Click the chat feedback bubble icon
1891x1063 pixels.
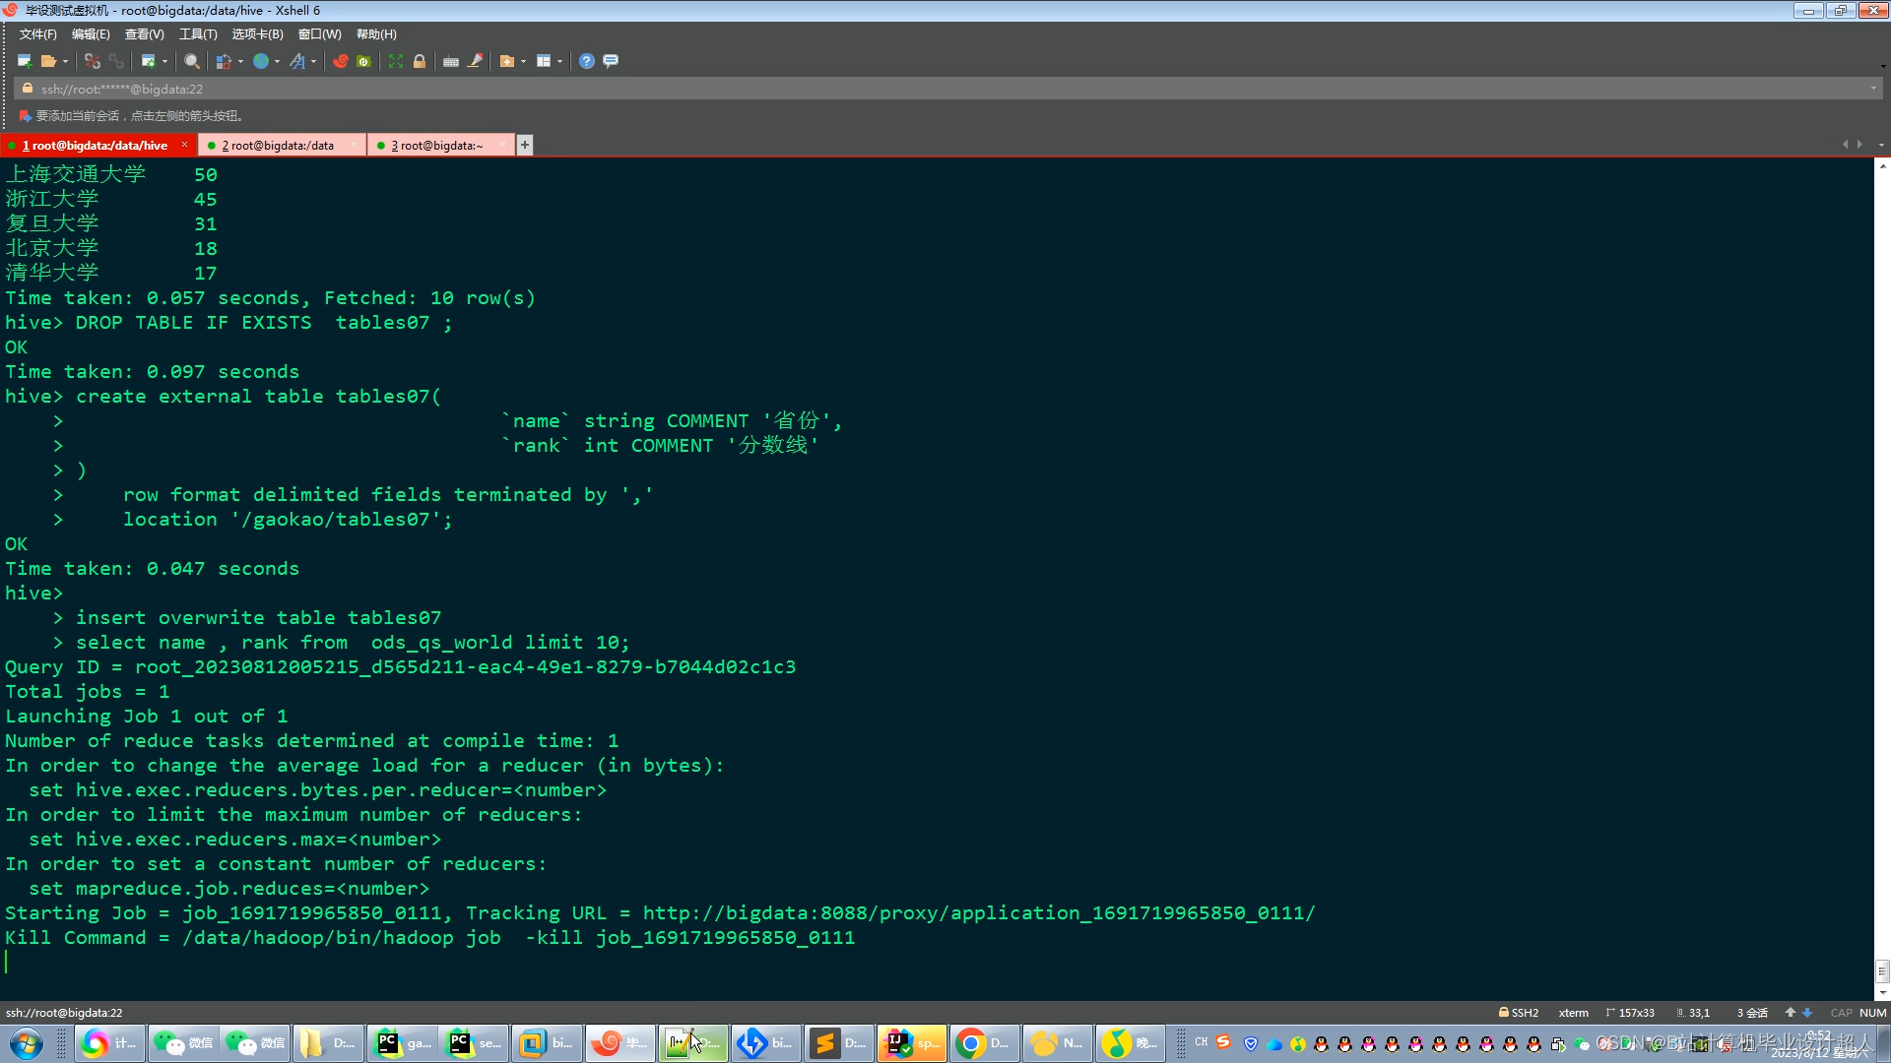tap(611, 61)
